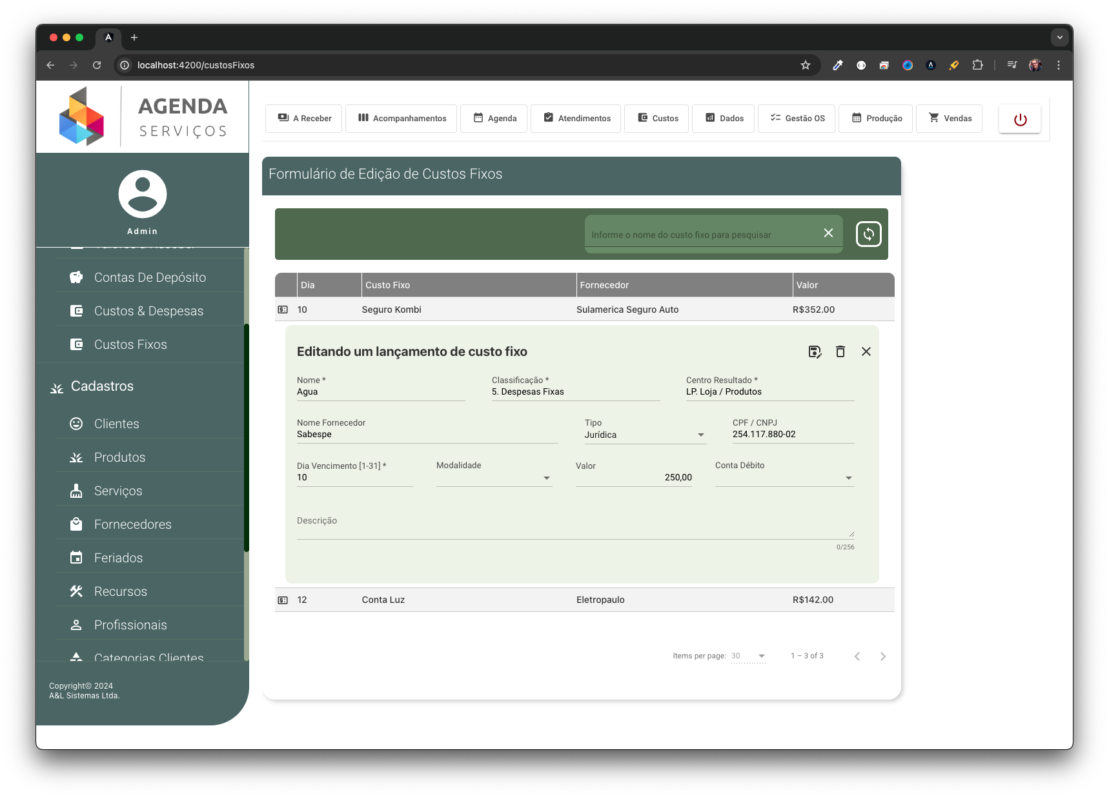Click the eyedropper extension icon

pos(838,65)
